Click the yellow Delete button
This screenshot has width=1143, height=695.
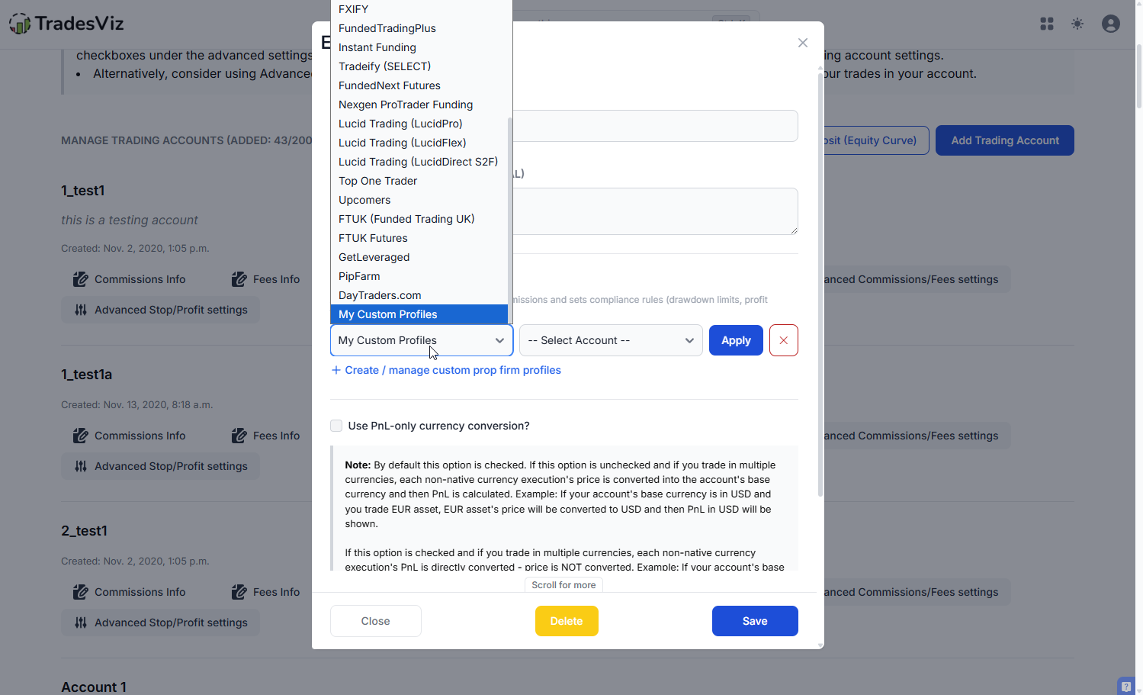point(567,621)
